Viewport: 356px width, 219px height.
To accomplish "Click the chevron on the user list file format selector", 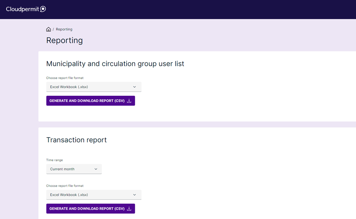I will 134,87.
